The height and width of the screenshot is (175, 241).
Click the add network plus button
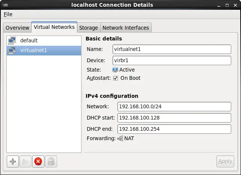pos(13,162)
